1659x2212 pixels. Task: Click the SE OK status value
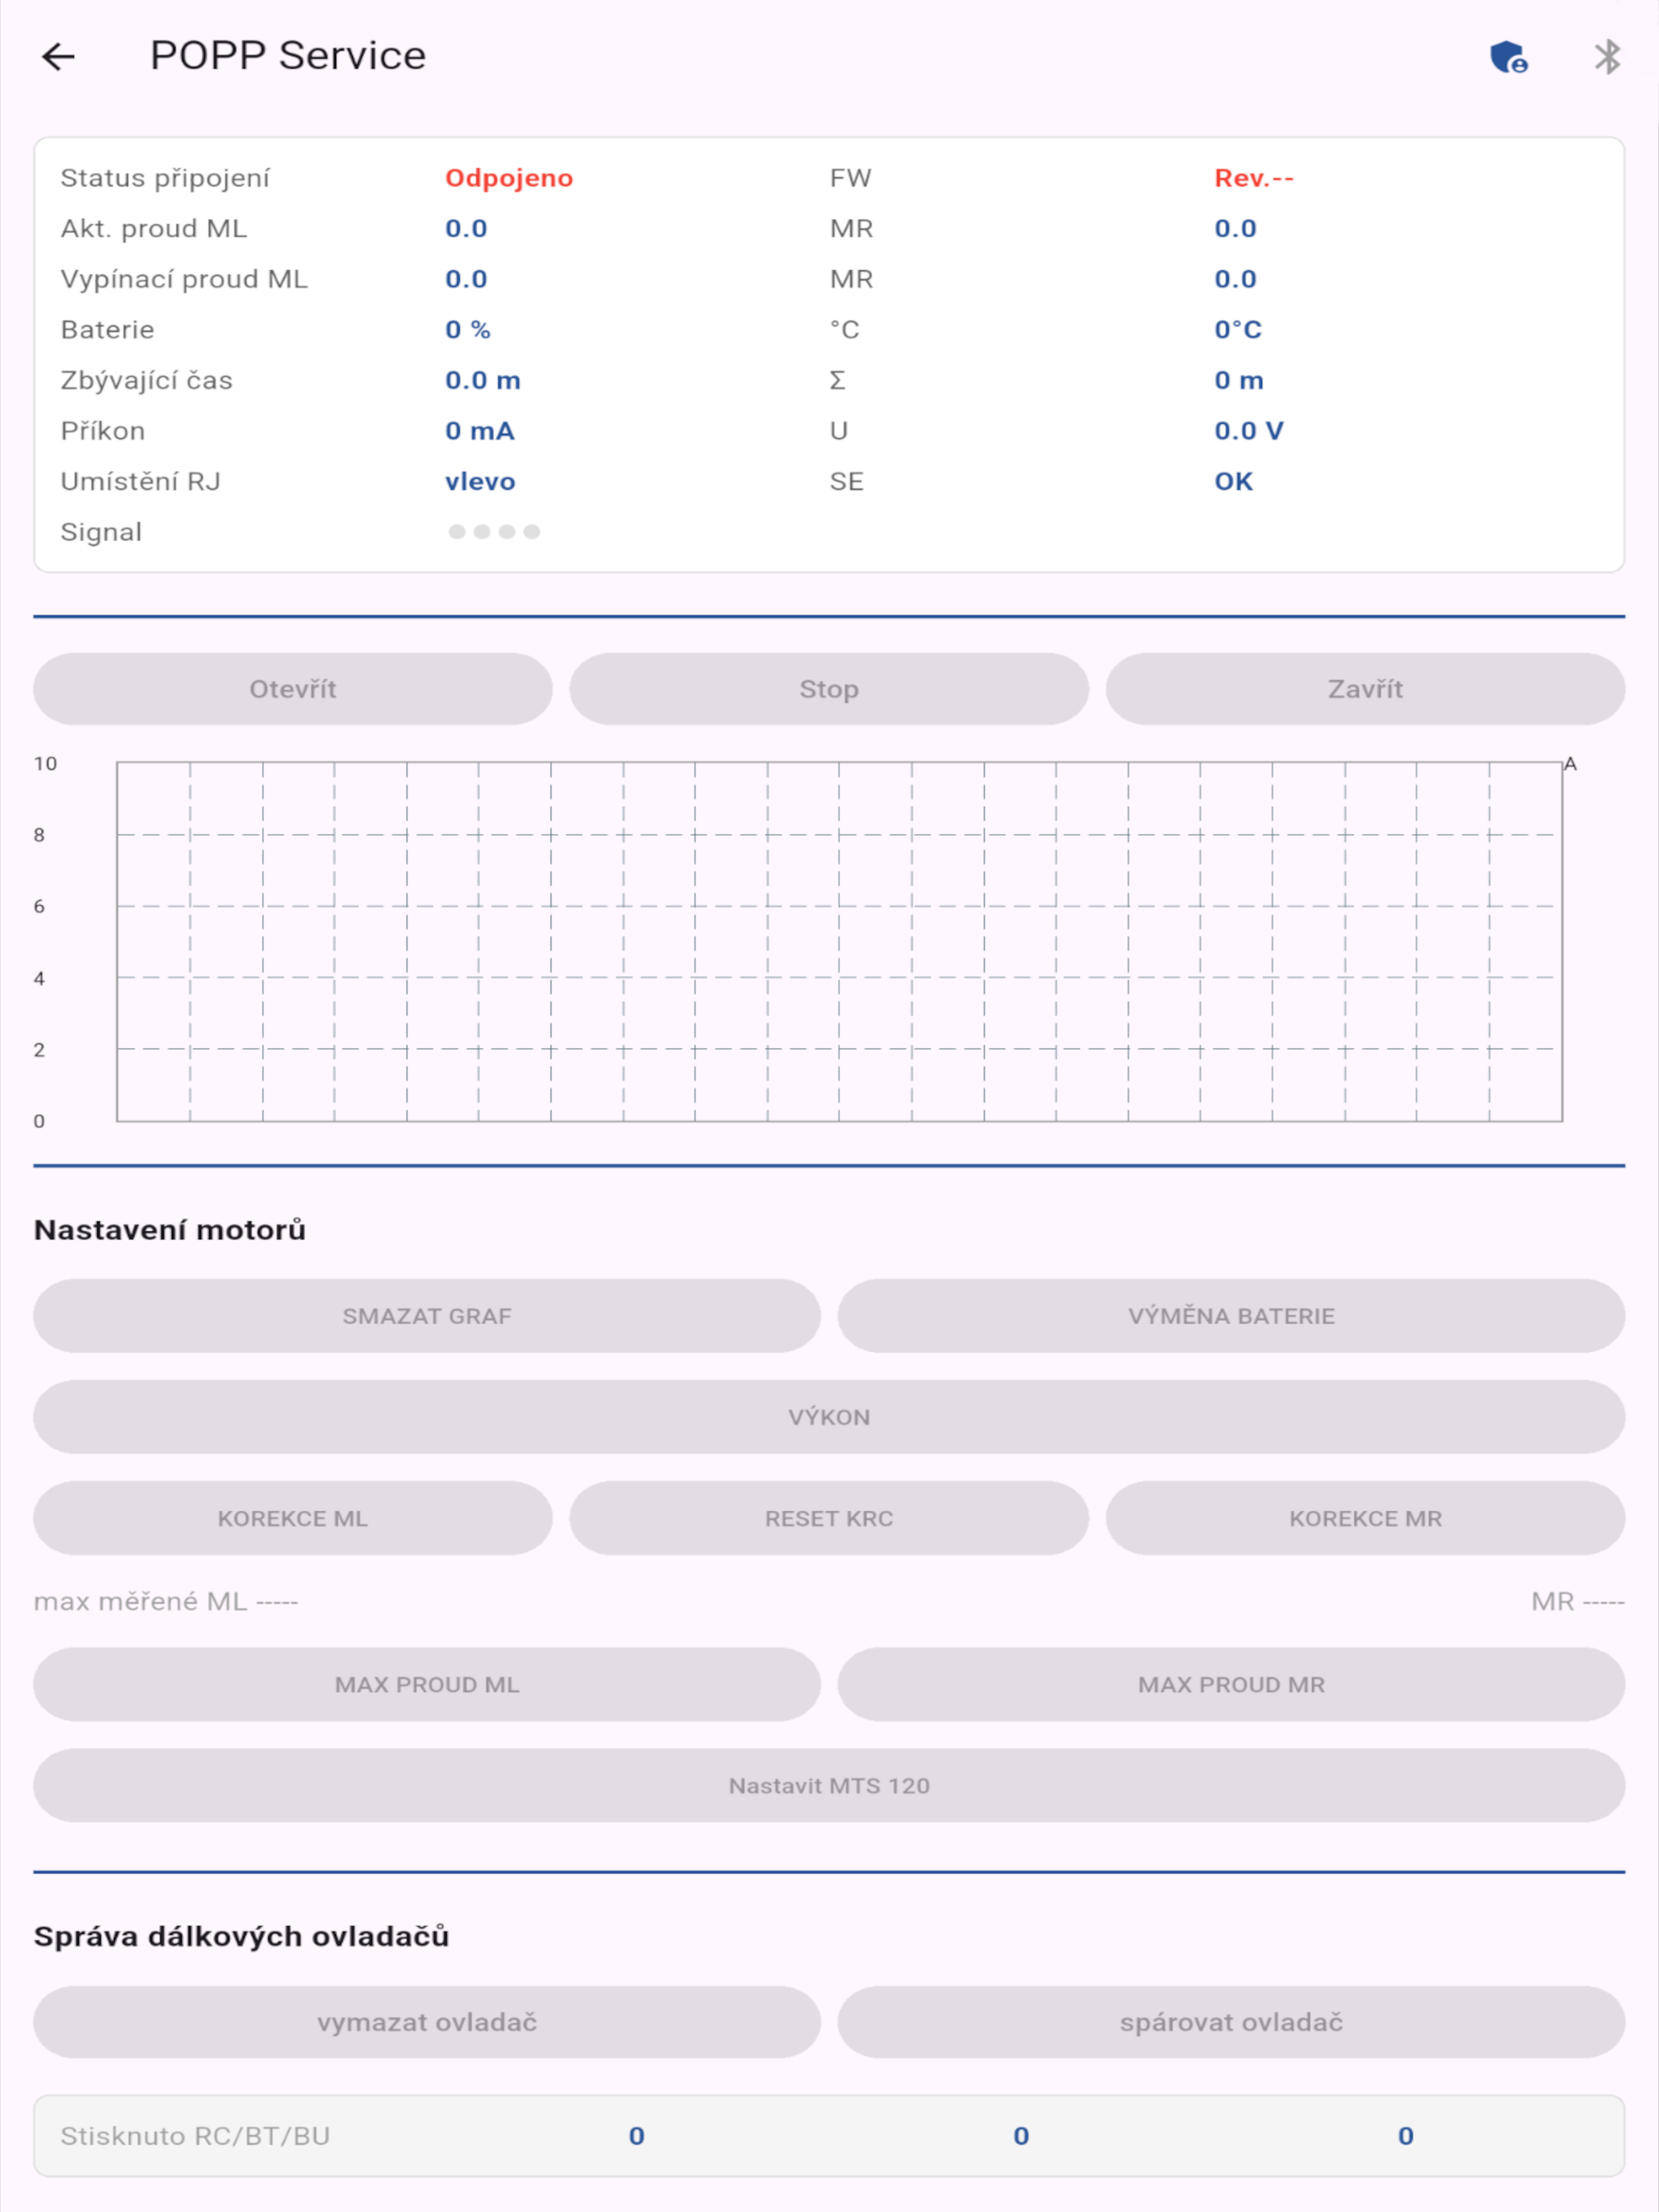coord(1233,482)
